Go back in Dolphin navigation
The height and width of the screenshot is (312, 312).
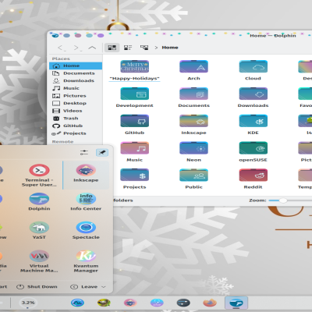[61, 48]
